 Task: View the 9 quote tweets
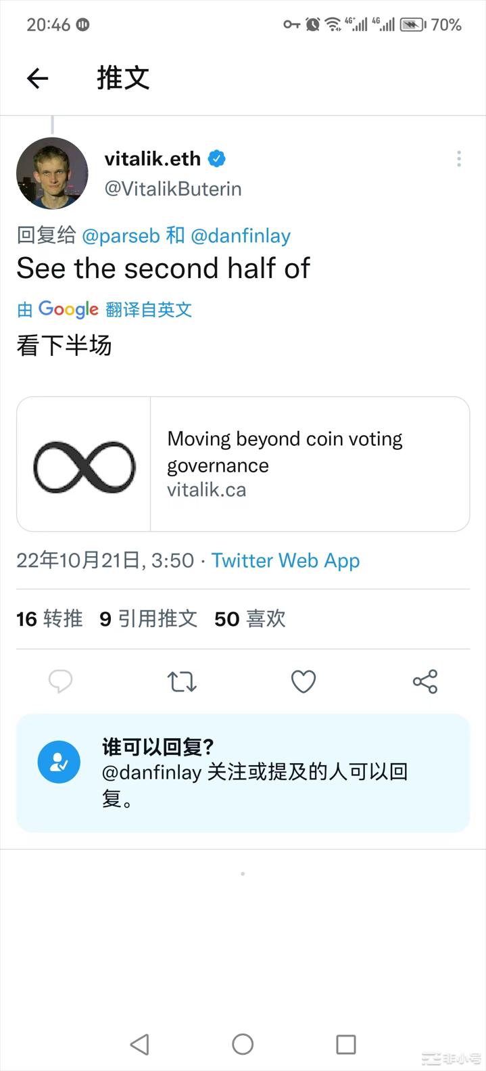point(148,619)
